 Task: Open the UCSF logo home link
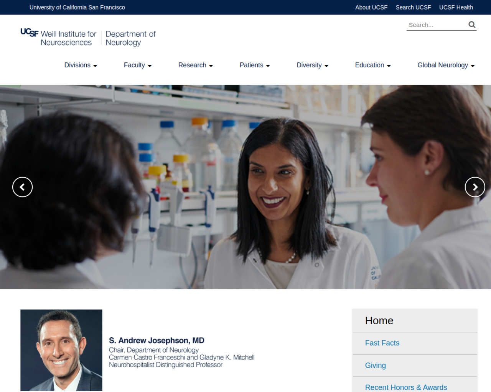click(x=30, y=33)
